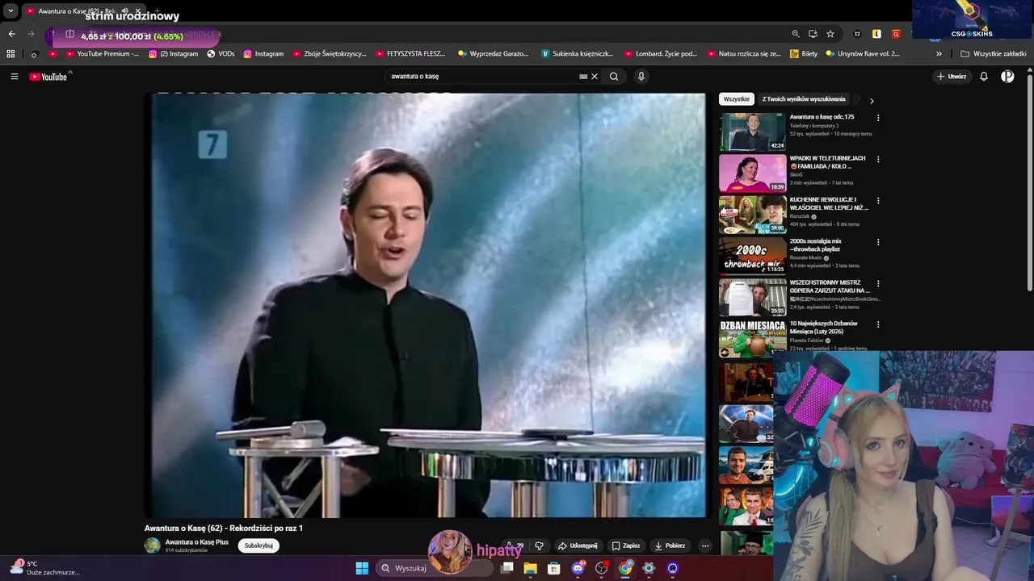Dislike the video with thumbs-down
Image resolution: width=1034 pixels, height=581 pixels.
coord(540,546)
